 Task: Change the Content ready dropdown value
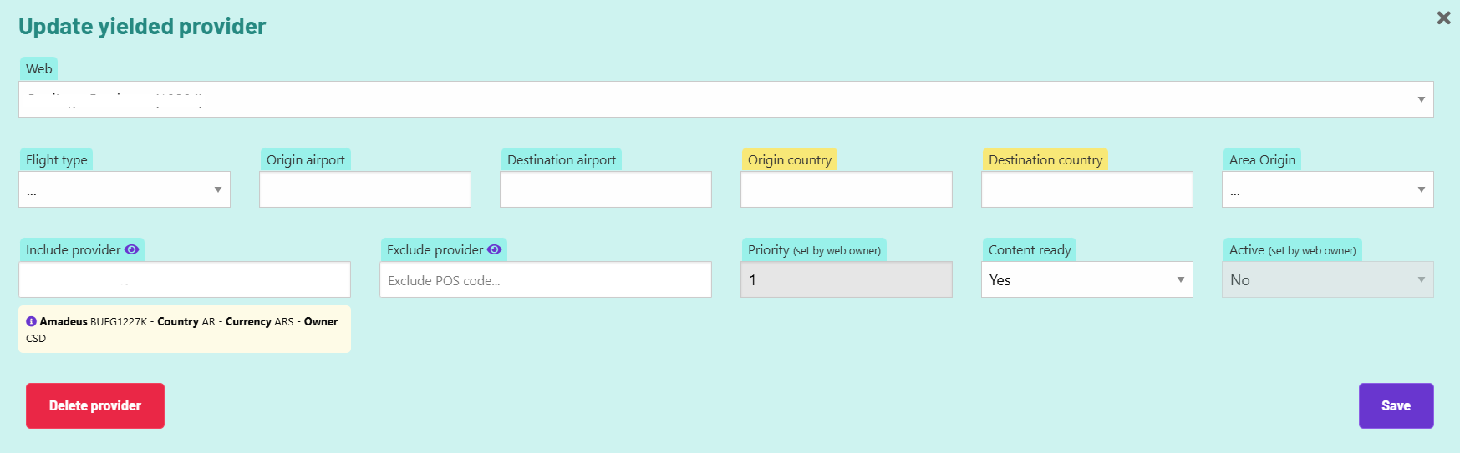(x=1086, y=280)
